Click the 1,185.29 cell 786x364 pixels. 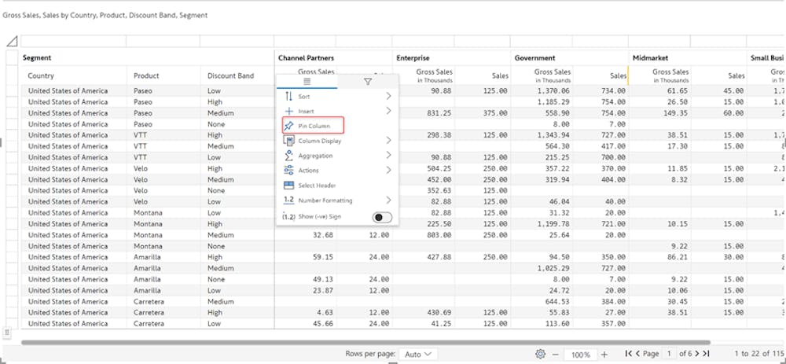coord(552,101)
